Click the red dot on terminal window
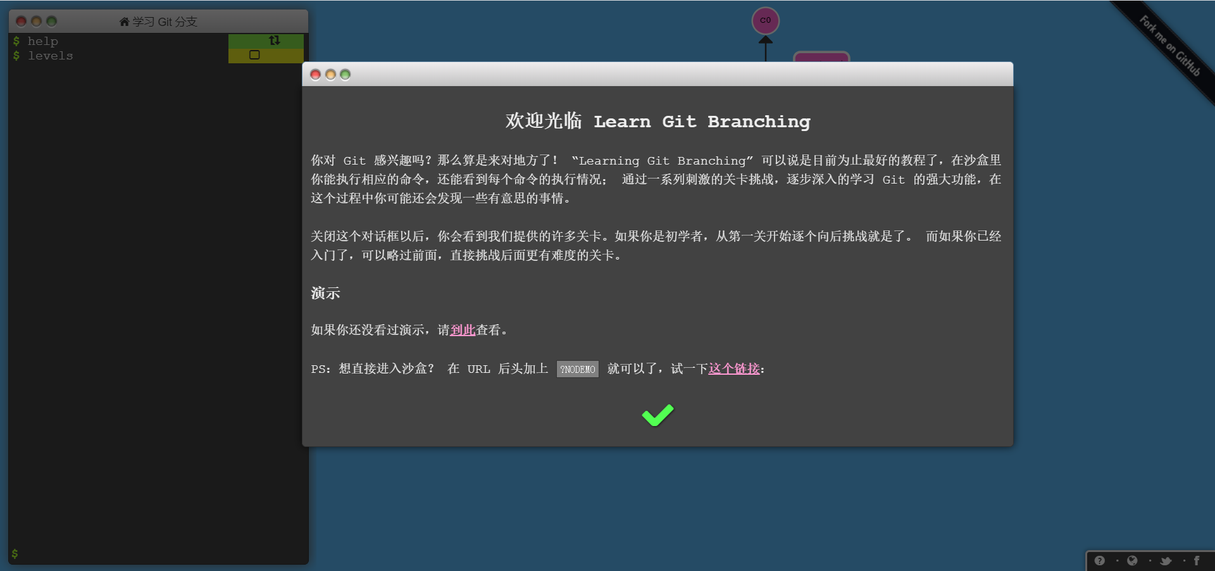This screenshot has height=571, width=1215. [x=21, y=22]
